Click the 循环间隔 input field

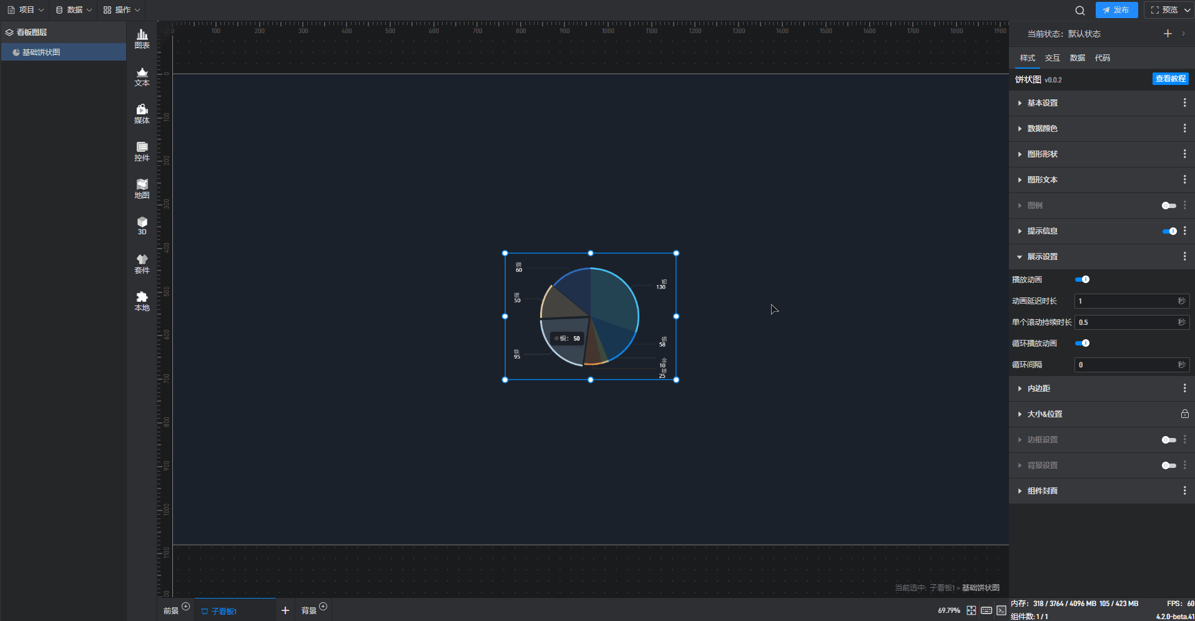tap(1132, 365)
